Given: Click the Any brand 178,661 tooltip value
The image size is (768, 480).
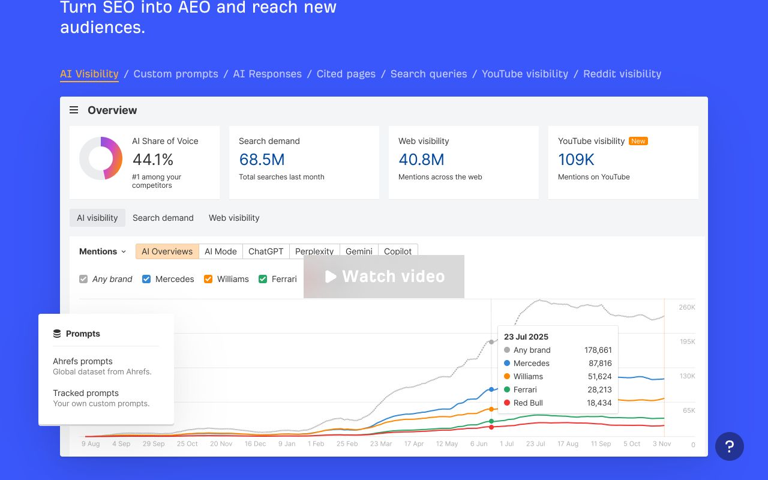Looking at the screenshot, I should click(x=598, y=350).
